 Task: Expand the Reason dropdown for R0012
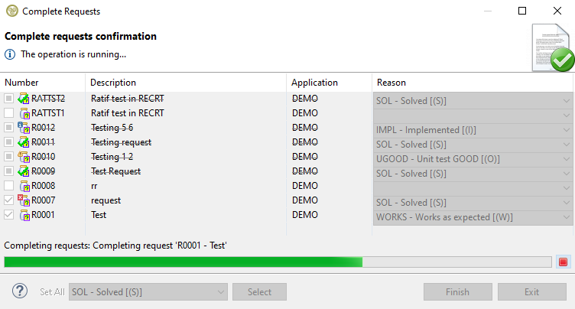coord(566,128)
